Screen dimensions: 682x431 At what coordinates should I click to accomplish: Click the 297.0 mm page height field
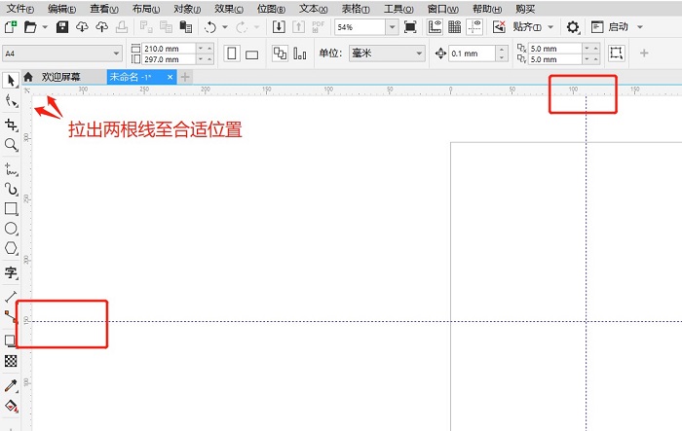170,59
